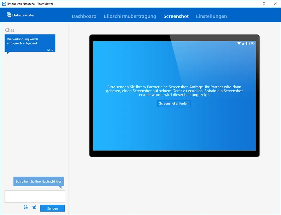Click the battery icon on device preview

[246, 43]
